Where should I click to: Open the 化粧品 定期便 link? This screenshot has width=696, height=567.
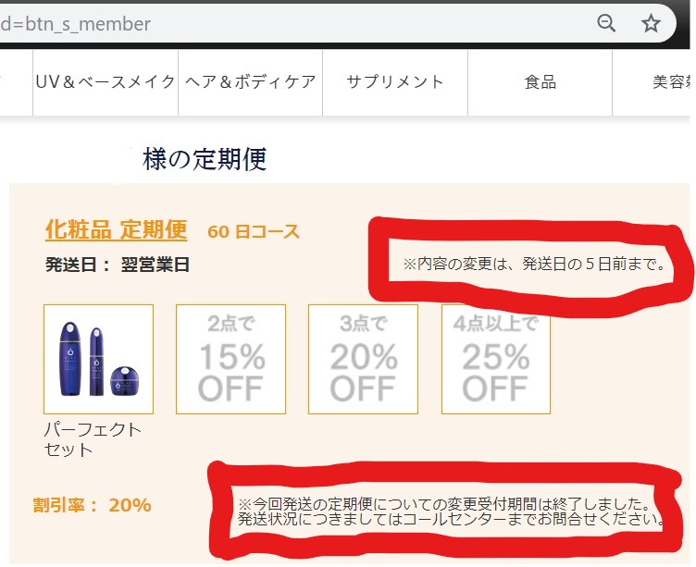tap(116, 229)
